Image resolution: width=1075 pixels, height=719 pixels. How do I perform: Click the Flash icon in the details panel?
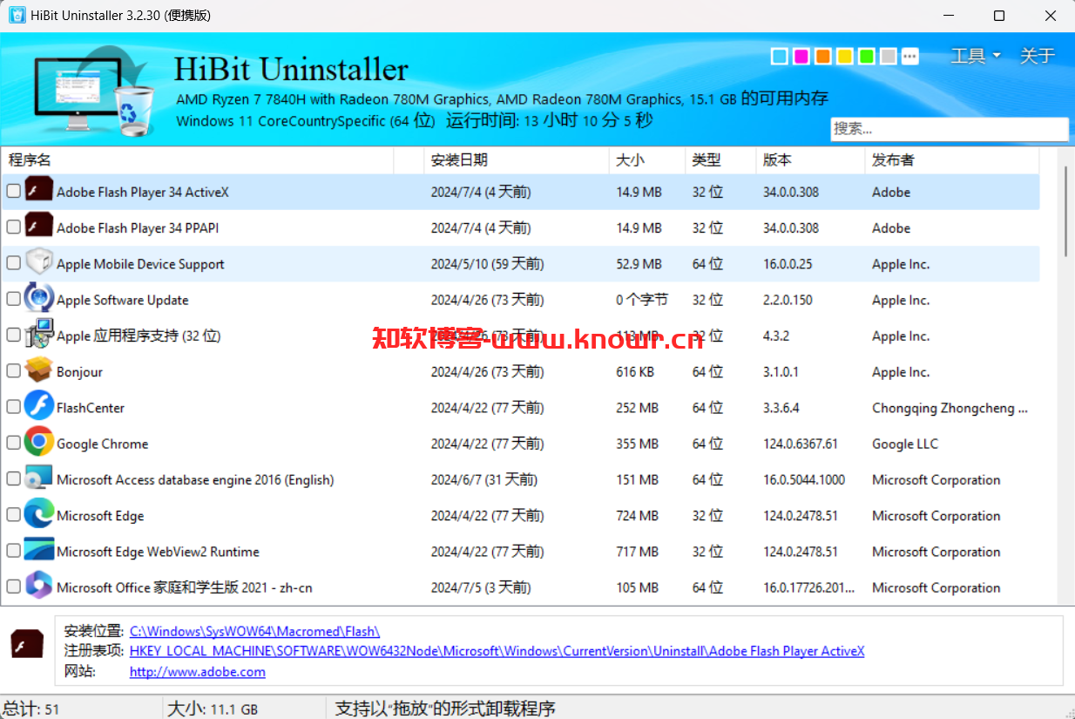tap(27, 646)
